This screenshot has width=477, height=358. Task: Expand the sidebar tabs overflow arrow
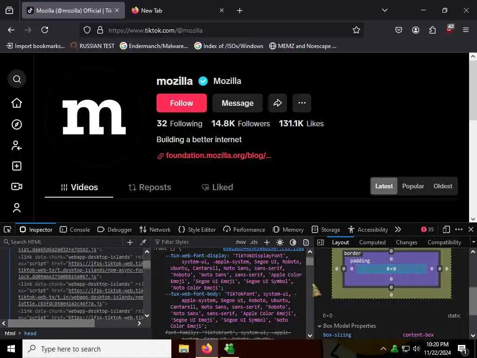point(473,242)
